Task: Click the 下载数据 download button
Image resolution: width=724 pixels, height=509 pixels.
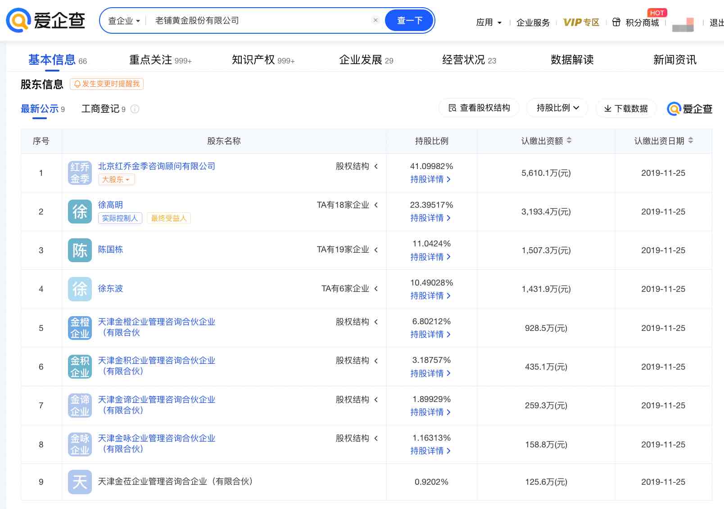Action: pos(625,108)
